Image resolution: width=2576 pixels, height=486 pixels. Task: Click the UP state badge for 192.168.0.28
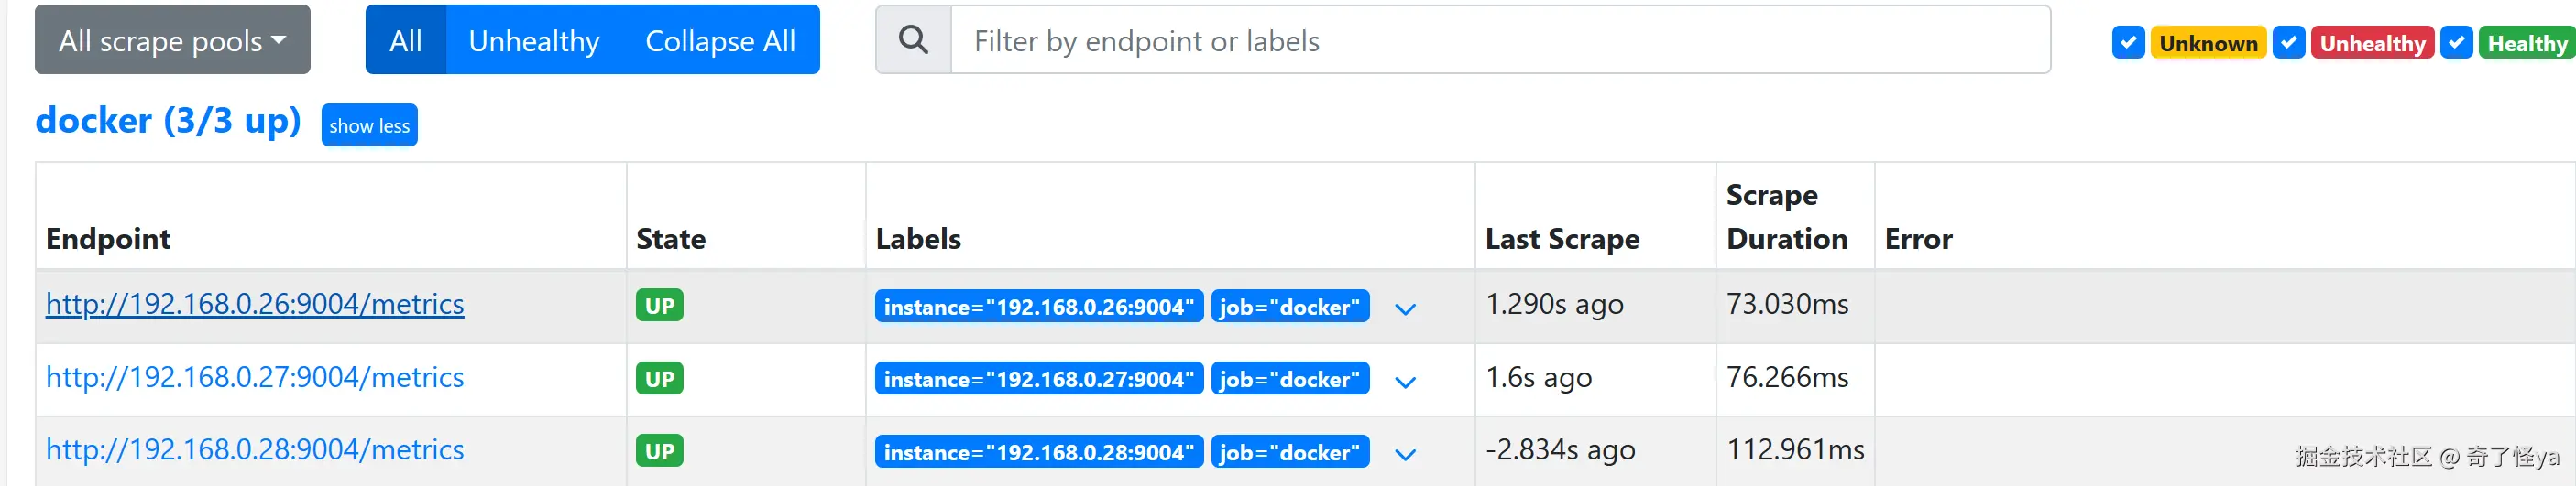659,451
